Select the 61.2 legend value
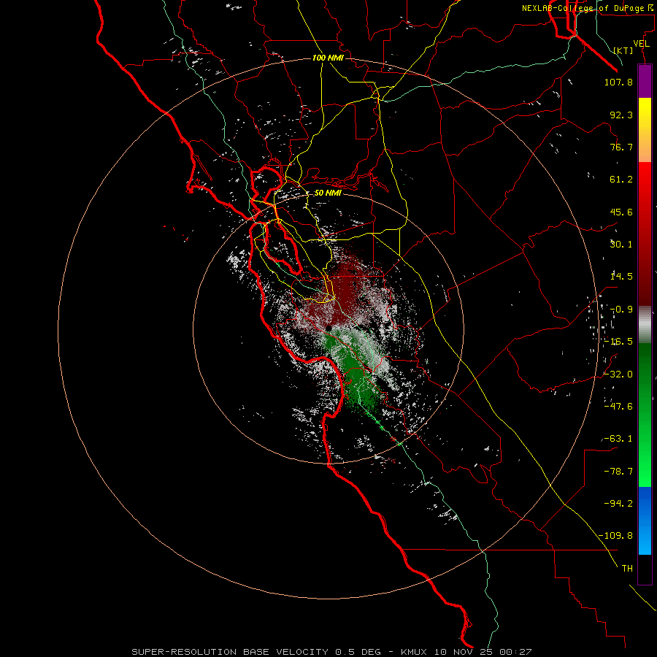The height and width of the screenshot is (657, 657). (621, 180)
